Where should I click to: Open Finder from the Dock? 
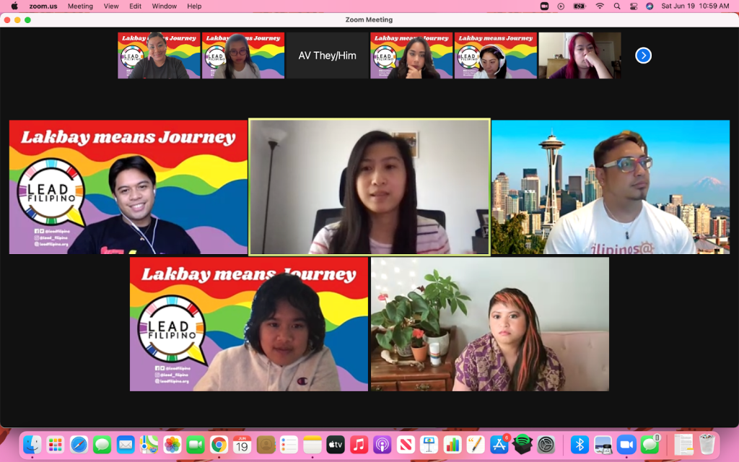[x=32, y=445]
